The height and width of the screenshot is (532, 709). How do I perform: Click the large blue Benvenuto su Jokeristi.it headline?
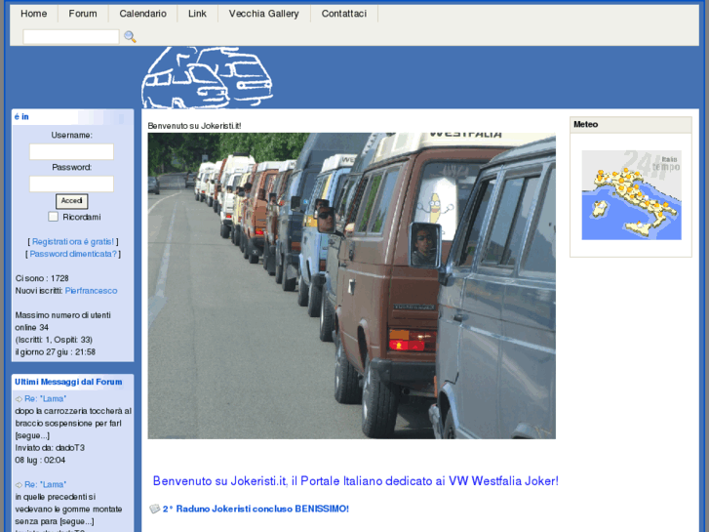coord(356,481)
